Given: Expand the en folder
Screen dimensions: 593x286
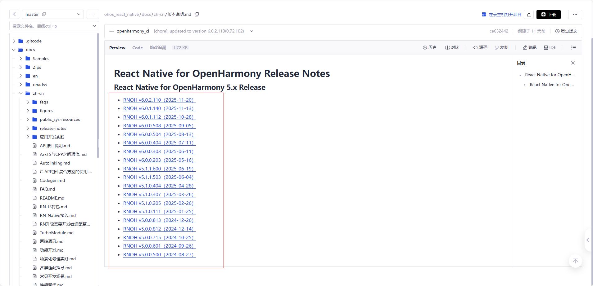Looking at the screenshot, I should (20, 76).
